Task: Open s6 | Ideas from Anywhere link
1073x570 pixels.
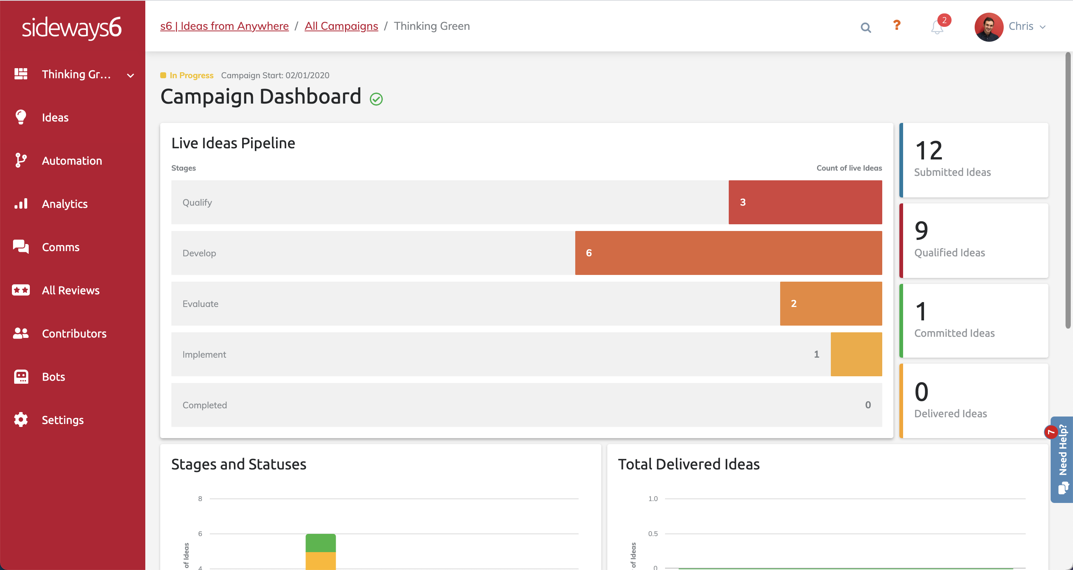Action: click(x=224, y=26)
